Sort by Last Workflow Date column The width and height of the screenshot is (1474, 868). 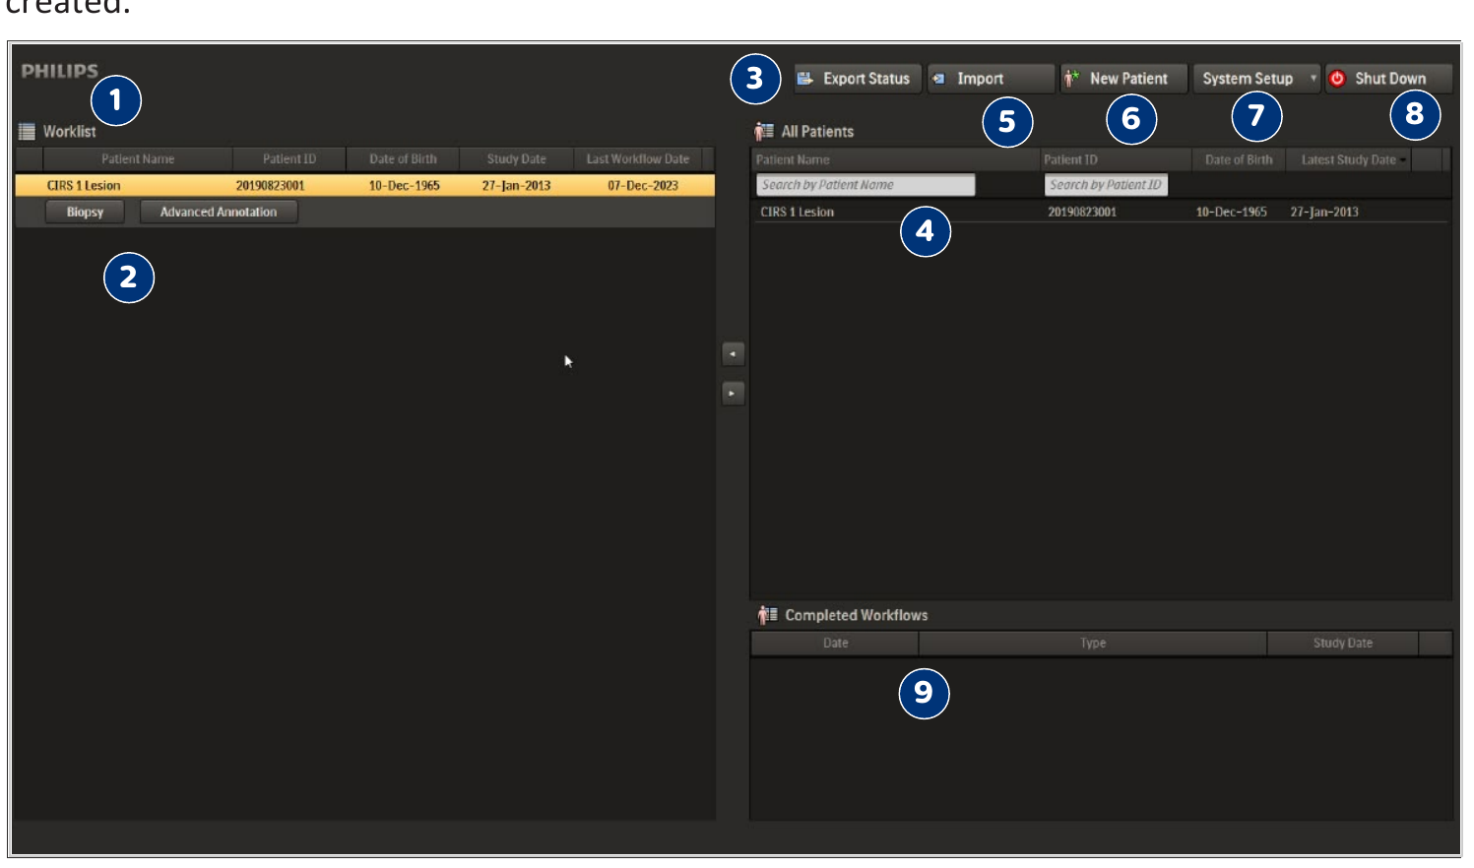pos(638,159)
